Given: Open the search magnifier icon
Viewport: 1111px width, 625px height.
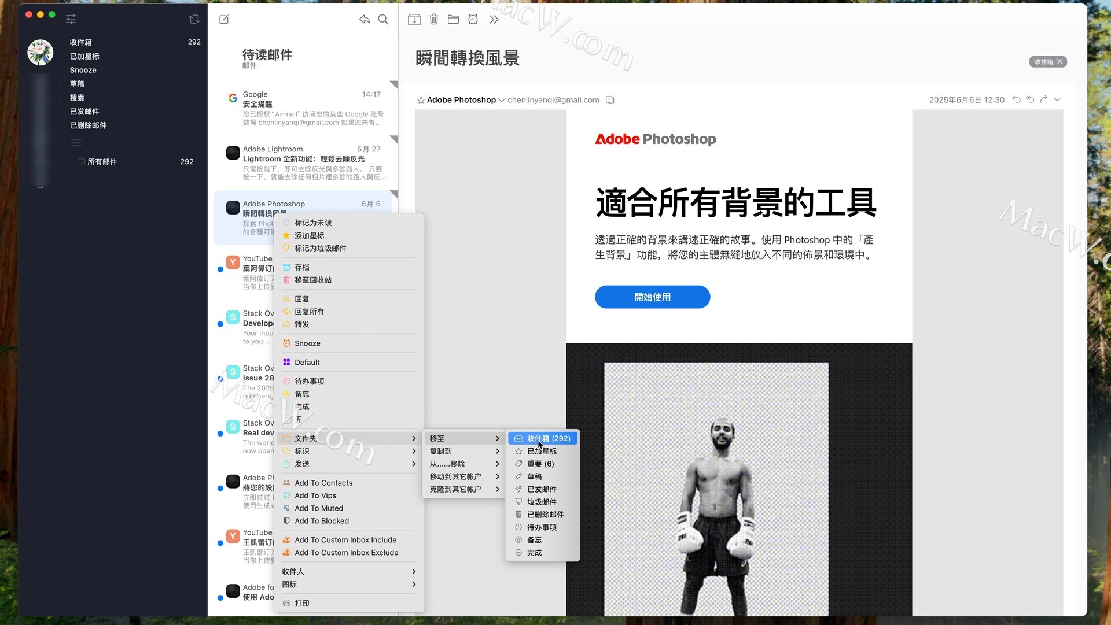Looking at the screenshot, I should (x=383, y=19).
